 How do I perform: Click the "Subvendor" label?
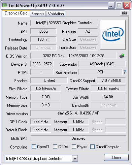(68, 64)
